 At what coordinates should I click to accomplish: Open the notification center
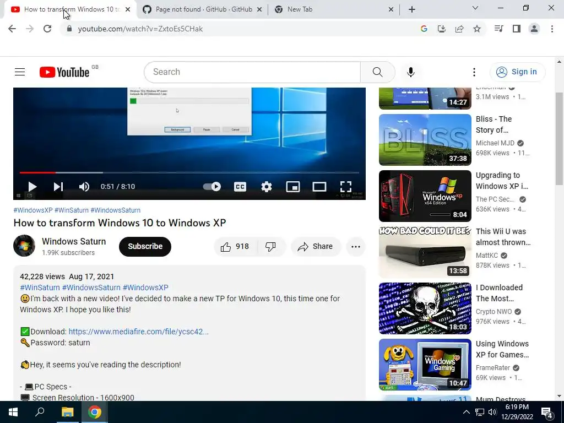coord(547,412)
